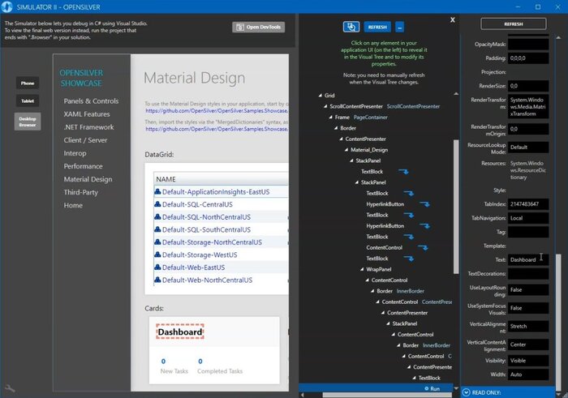Switch simulator to Tablet view

click(x=28, y=101)
